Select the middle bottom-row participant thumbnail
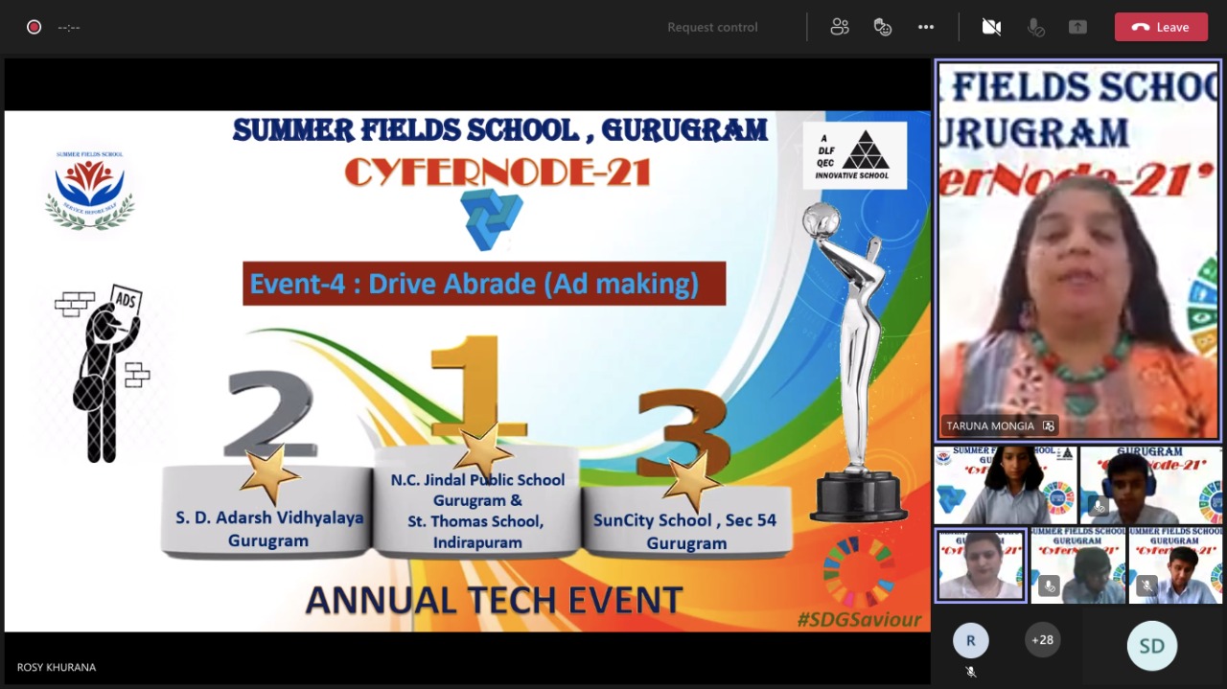 1078,564
